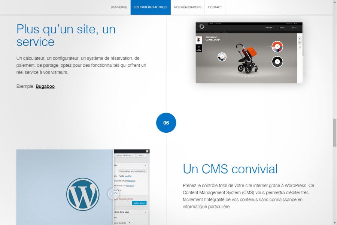Open the Bugaboo example link
Viewport: 337px width, 225px height.
click(x=45, y=86)
